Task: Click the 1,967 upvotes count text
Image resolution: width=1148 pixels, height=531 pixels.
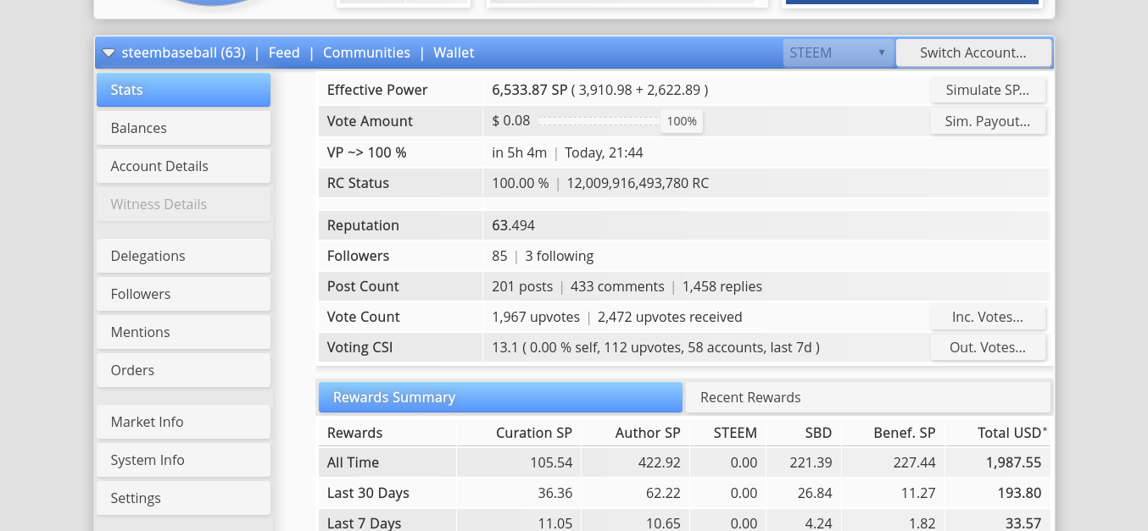Action: [536, 317]
